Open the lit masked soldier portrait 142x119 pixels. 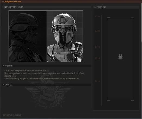point(64,36)
